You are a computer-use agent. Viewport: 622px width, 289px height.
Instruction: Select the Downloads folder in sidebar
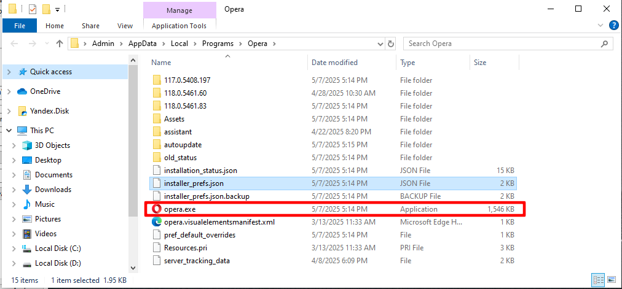tap(53, 190)
